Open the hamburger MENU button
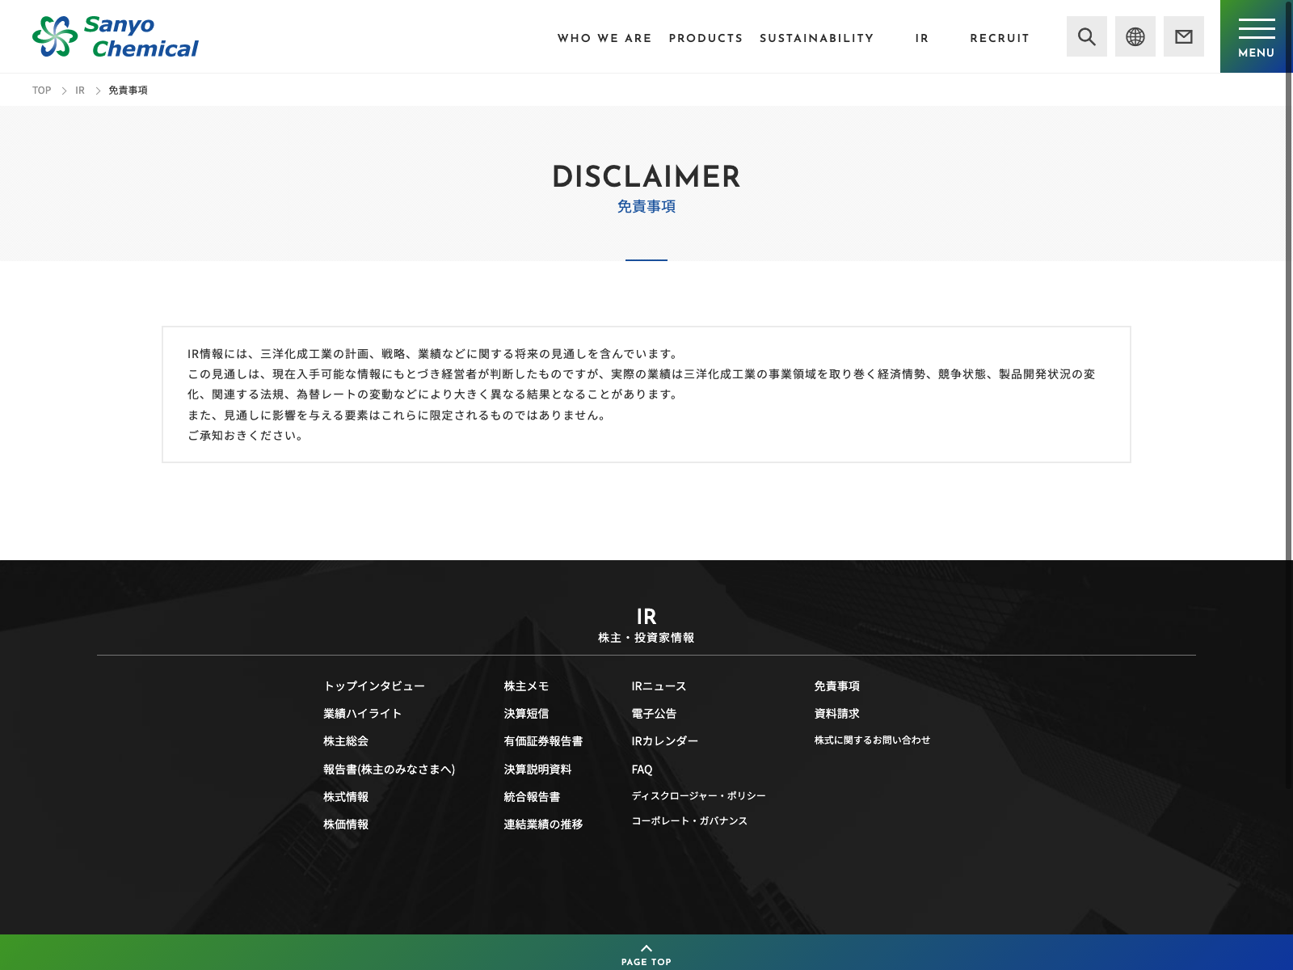1293x970 pixels. coord(1256,36)
